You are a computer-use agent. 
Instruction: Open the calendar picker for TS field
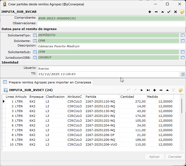(x=183, y=74)
